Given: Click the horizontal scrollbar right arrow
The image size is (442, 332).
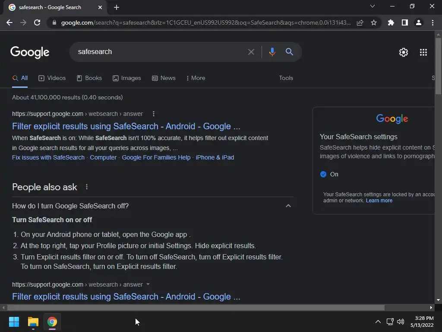Looking at the screenshot, I should pyautogui.click(x=431, y=307).
